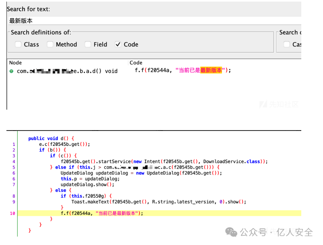The height and width of the screenshot is (245, 323).
Task: Click the green method icon in search results
Action: (x=11, y=71)
